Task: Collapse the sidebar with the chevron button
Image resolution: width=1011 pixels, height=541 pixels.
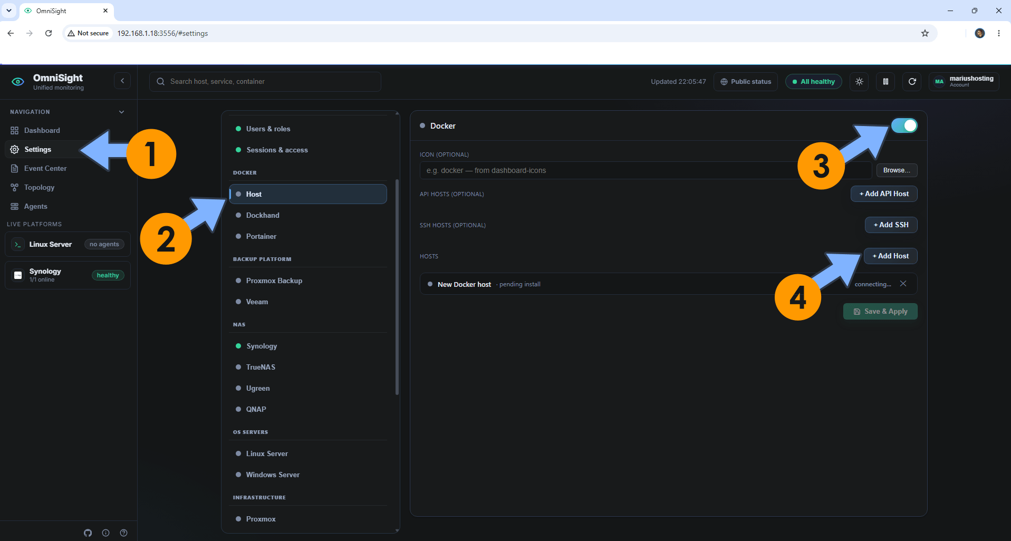Action: coord(122,81)
